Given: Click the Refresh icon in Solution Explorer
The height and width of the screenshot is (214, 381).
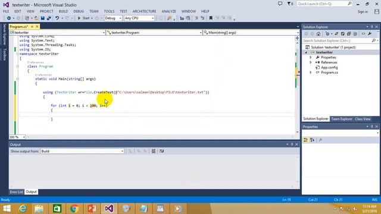Looking at the screenshot, I should [343, 34].
